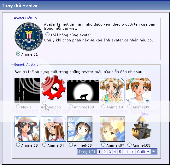Click the girl with phone avatar Animel10
Screen dimensions: 170x165
(x=112, y=91)
